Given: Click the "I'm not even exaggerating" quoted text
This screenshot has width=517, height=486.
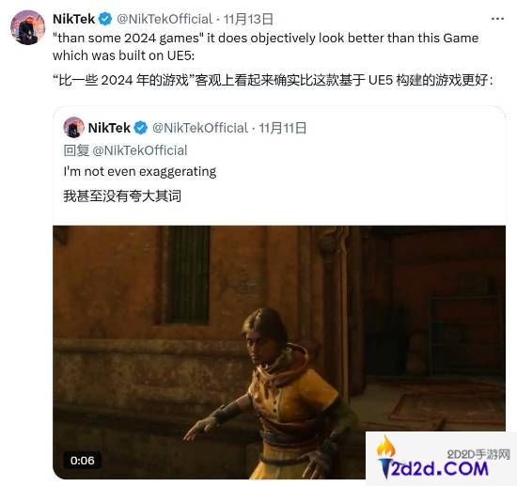Looking at the screenshot, I should (x=140, y=171).
